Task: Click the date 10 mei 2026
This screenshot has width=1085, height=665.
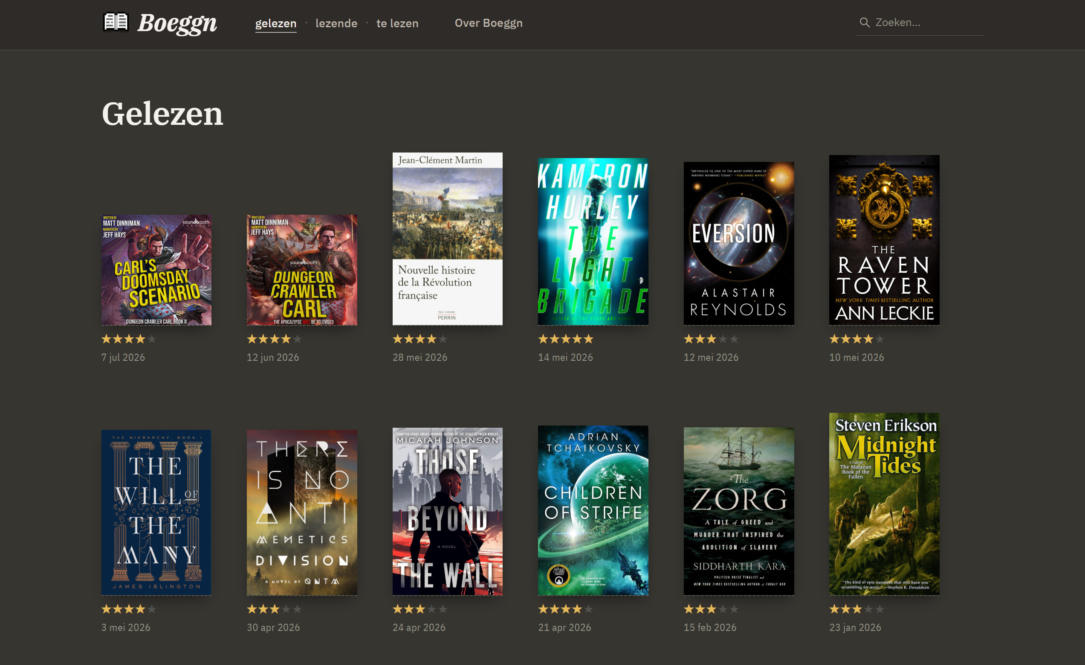Action: coord(856,357)
